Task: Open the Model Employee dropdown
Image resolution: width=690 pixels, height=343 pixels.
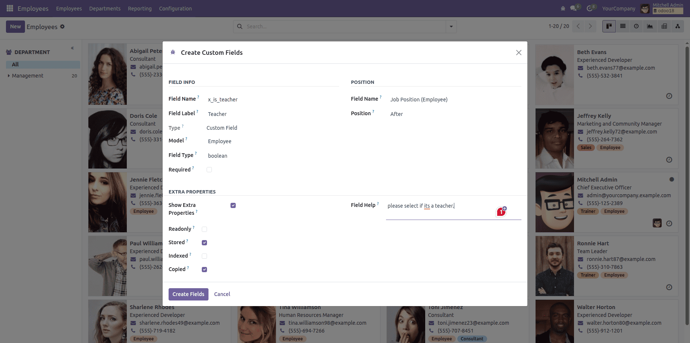Action: [273, 141]
